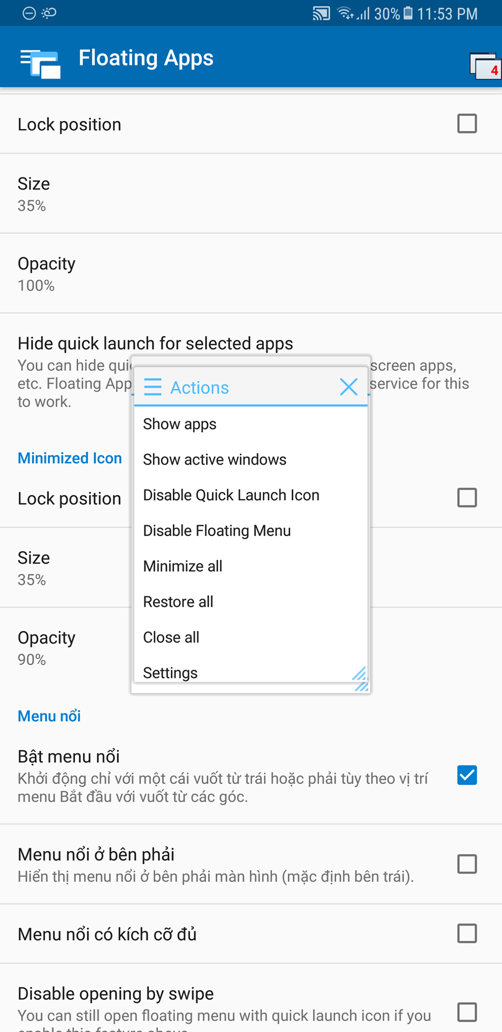
Task: Check the Menu nổi ở bên phải option
Action: pos(467,864)
